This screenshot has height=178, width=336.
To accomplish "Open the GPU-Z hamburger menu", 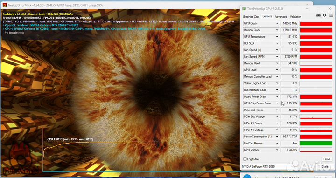I will [x=331, y=15].
